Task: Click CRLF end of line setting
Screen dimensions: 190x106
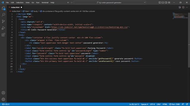Action: (159, 104)
